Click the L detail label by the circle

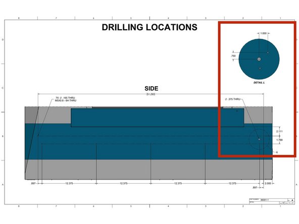(277, 152)
